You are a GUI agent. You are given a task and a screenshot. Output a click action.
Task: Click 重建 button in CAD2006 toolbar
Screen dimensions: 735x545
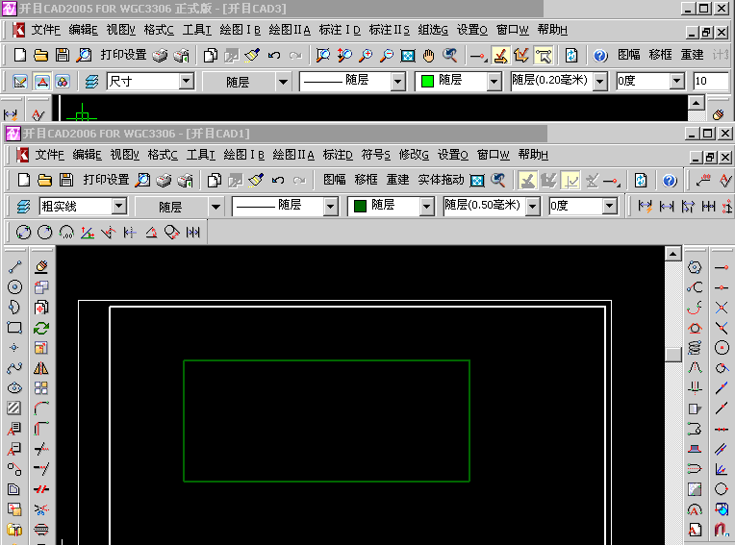[398, 180]
